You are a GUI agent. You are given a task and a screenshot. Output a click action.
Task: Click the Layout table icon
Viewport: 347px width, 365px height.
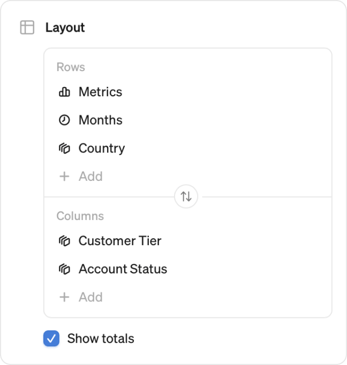[x=27, y=27]
